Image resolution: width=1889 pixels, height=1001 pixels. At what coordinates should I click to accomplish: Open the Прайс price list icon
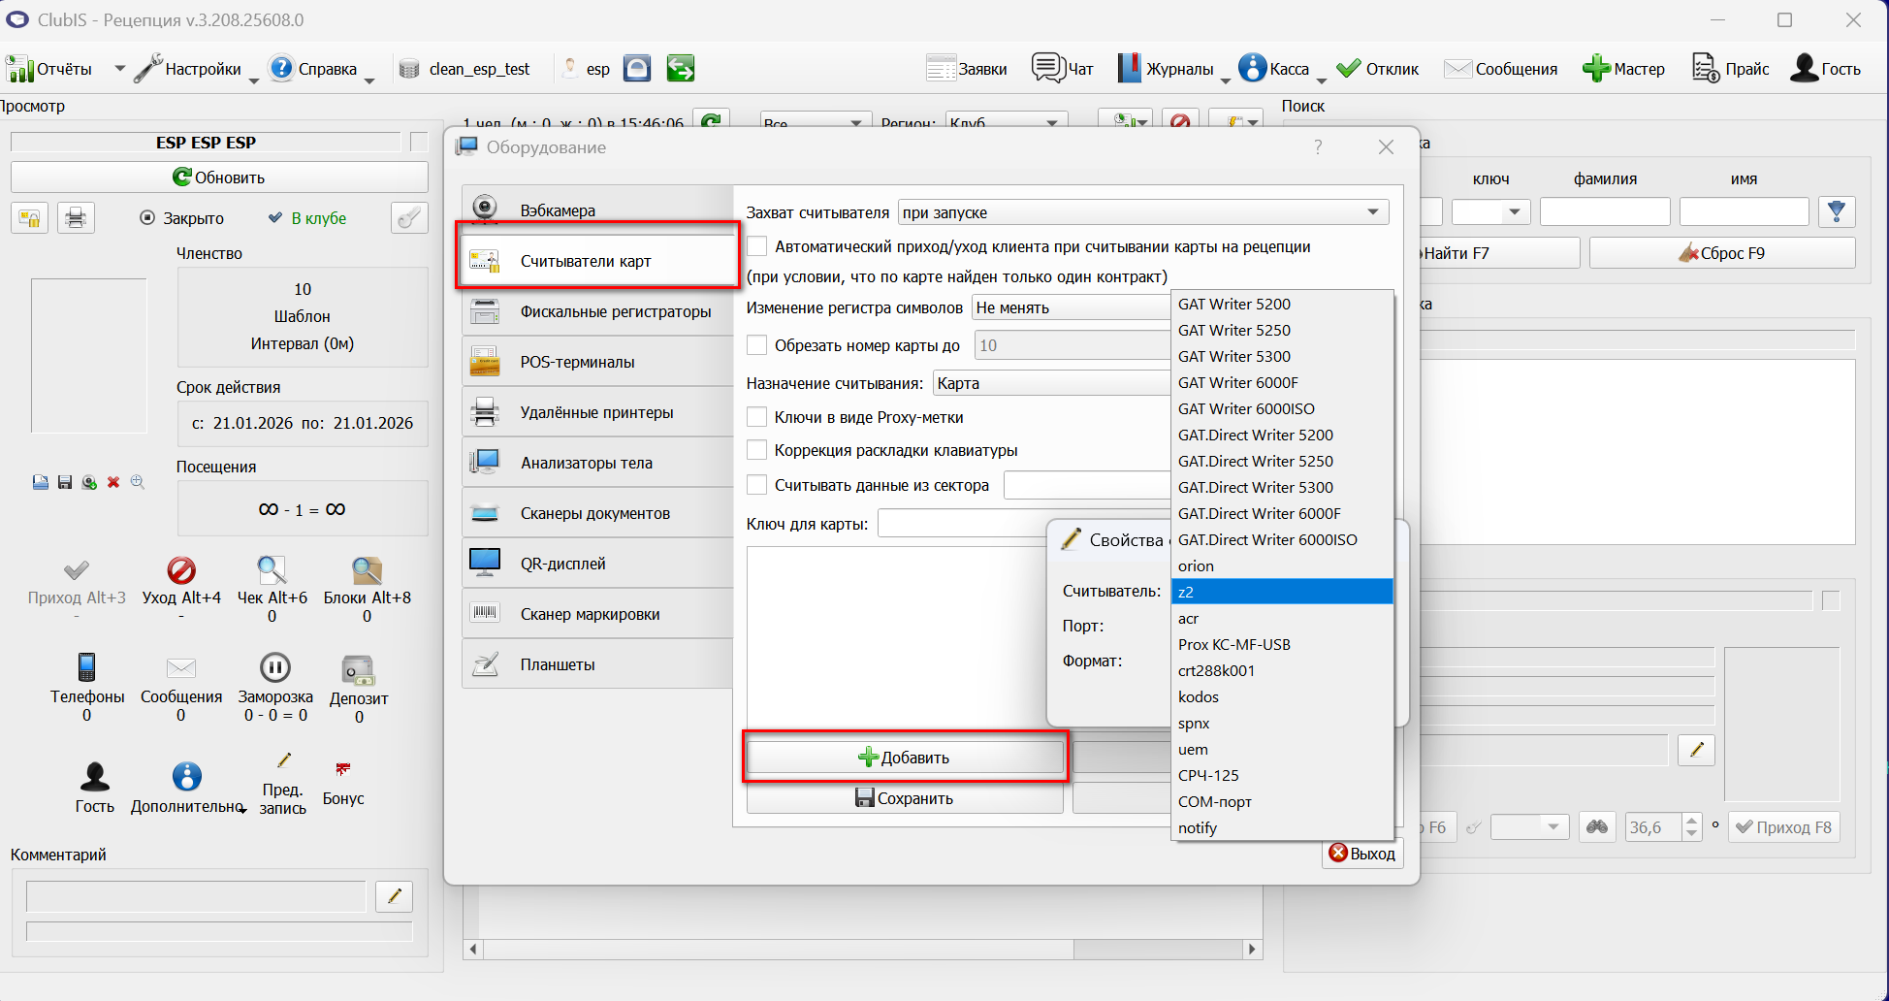click(x=1706, y=68)
